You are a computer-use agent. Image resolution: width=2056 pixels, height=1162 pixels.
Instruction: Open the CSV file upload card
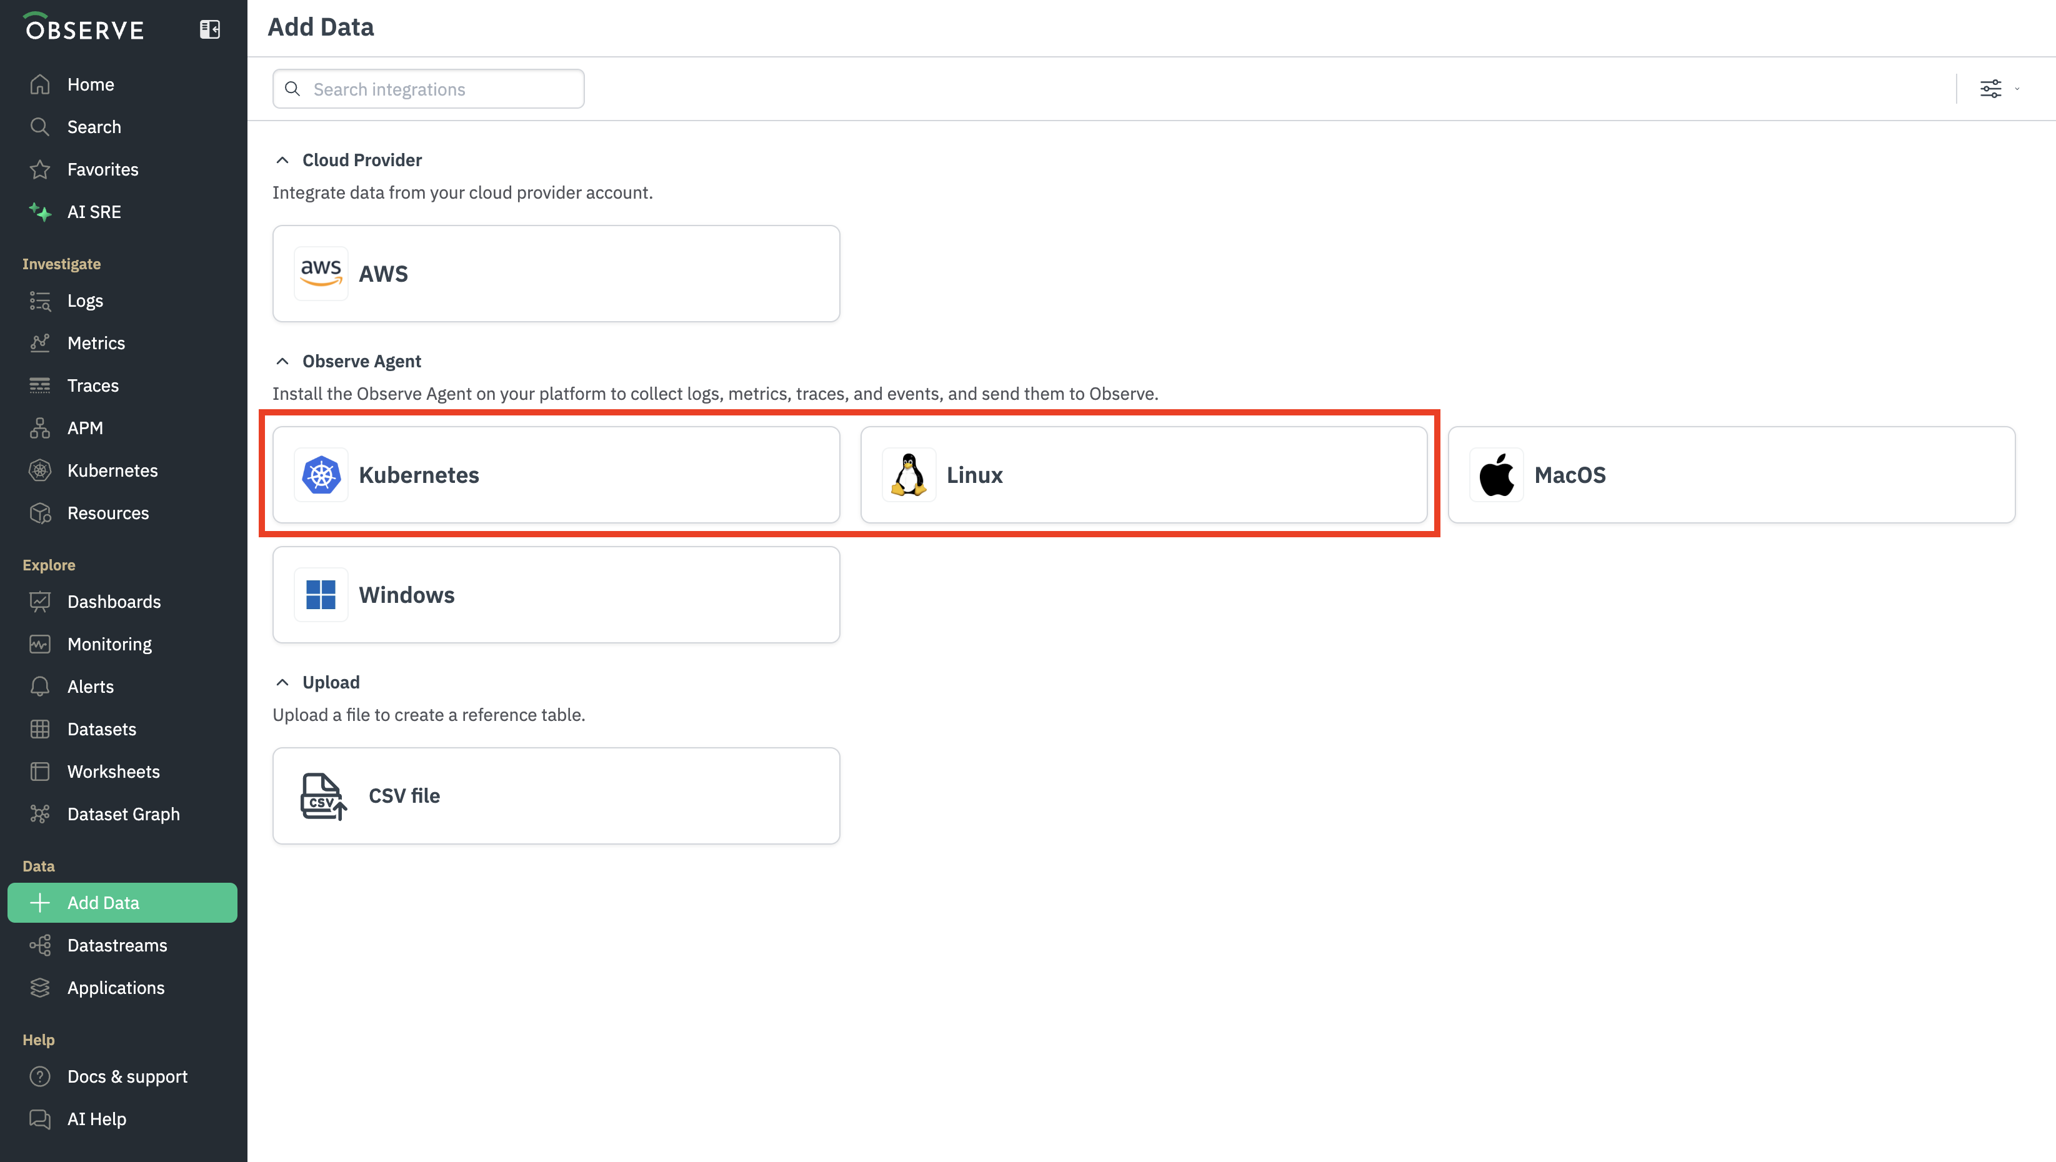click(556, 796)
